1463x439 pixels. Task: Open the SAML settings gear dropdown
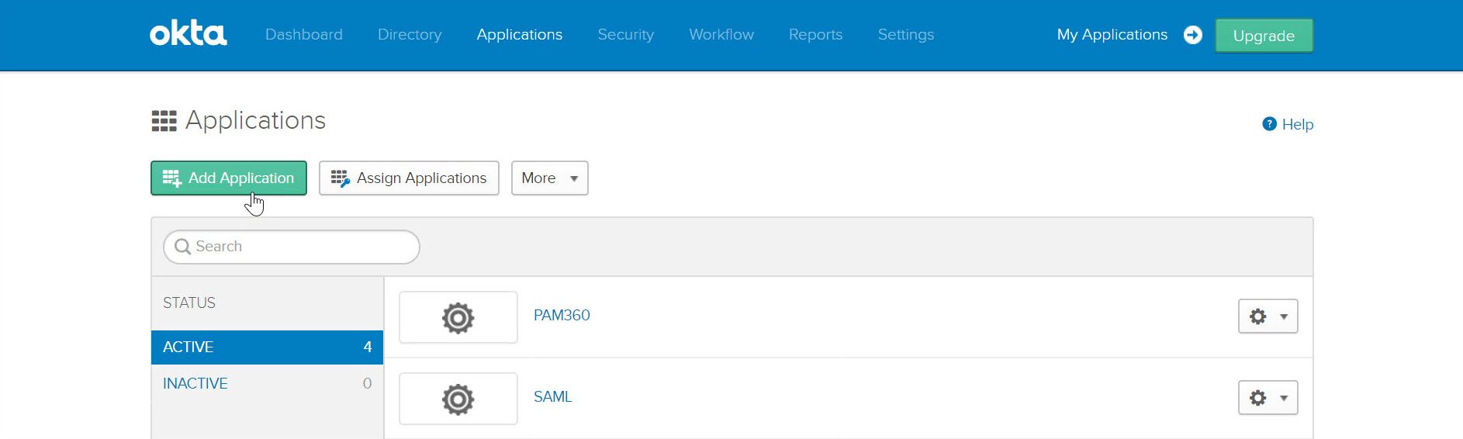[x=1268, y=398]
